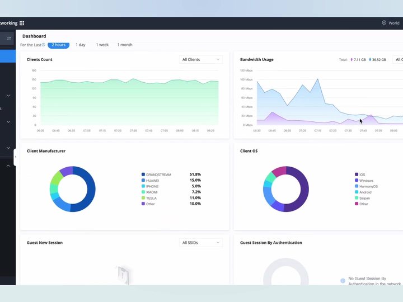Viewport: 403px width, 302px height.
Task: Click the Client Manufacturer heading
Action: pos(46,151)
